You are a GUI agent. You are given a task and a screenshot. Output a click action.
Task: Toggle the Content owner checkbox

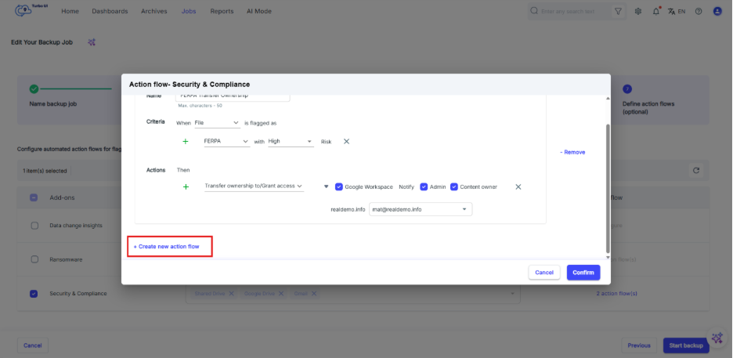click(x=454, y=186)
